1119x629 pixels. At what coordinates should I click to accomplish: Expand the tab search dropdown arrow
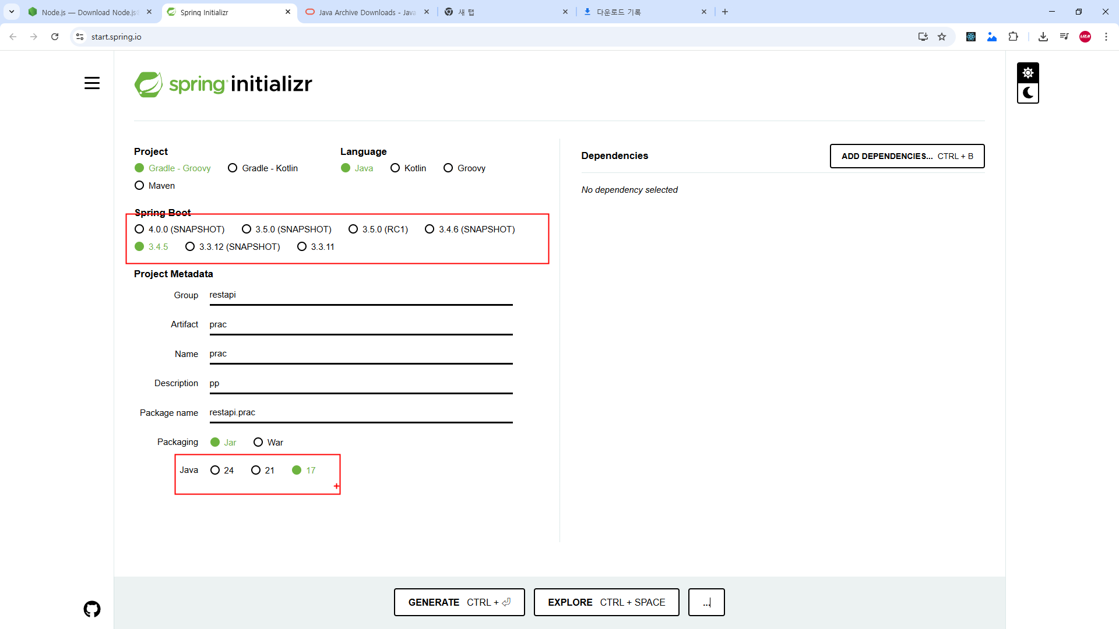(12, 12)
